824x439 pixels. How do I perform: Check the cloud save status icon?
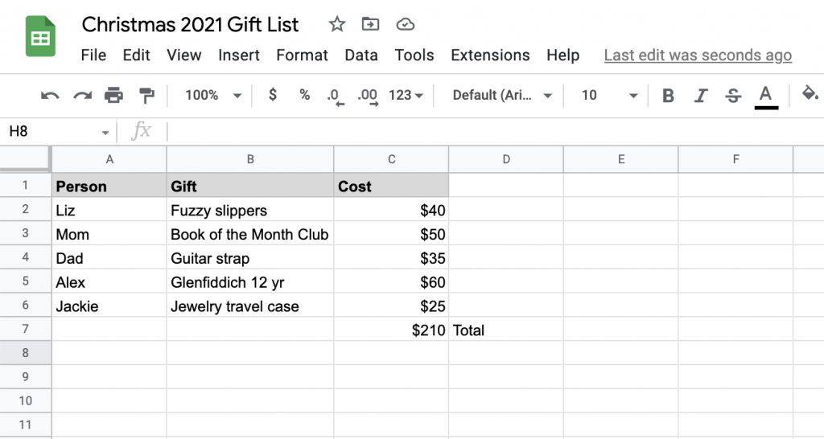click(x=406, y=24)
